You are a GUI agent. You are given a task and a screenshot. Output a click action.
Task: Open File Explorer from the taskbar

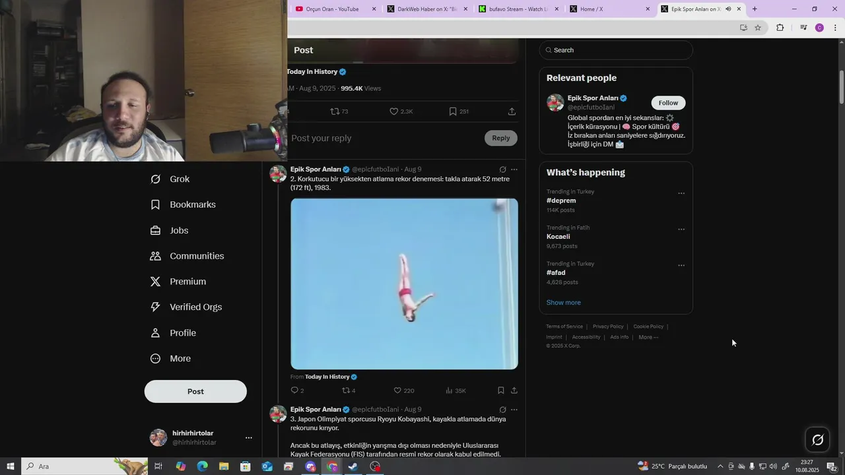[x=224, y=466]
